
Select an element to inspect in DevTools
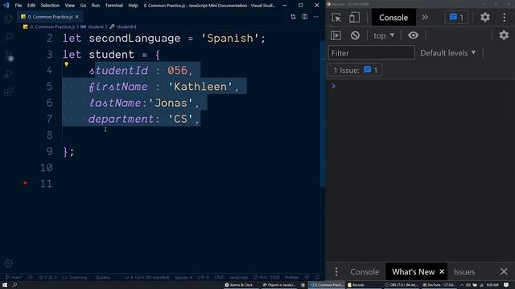click(x=336, y=18)
